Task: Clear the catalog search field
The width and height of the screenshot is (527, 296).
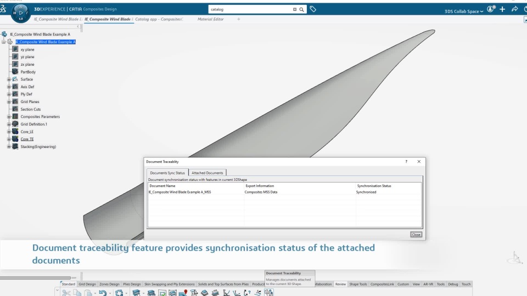Action: pyautogui.click(x=295, y=9)
